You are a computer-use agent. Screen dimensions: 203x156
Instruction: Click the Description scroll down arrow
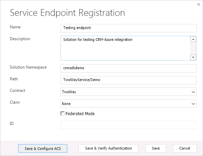(x=193, y=57)
